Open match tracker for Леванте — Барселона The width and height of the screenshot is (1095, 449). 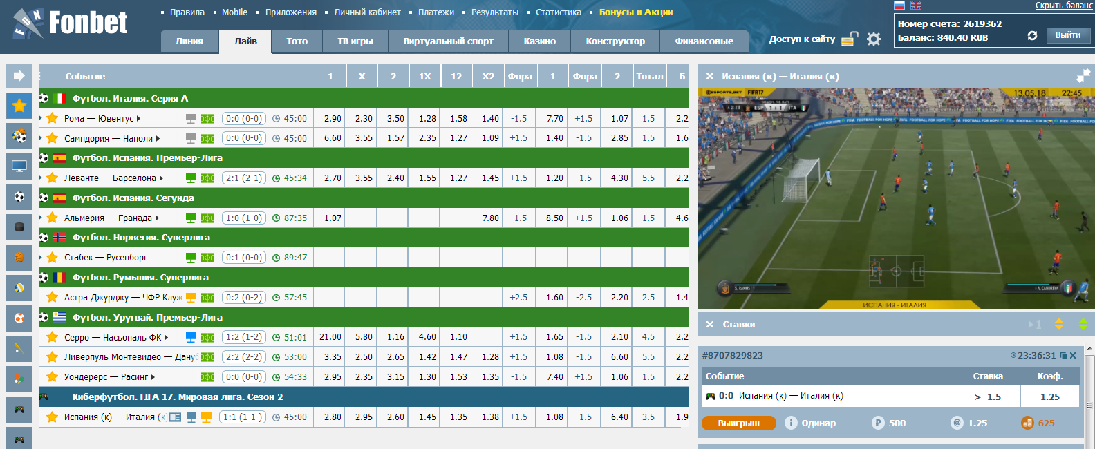(x=207, y=178)
